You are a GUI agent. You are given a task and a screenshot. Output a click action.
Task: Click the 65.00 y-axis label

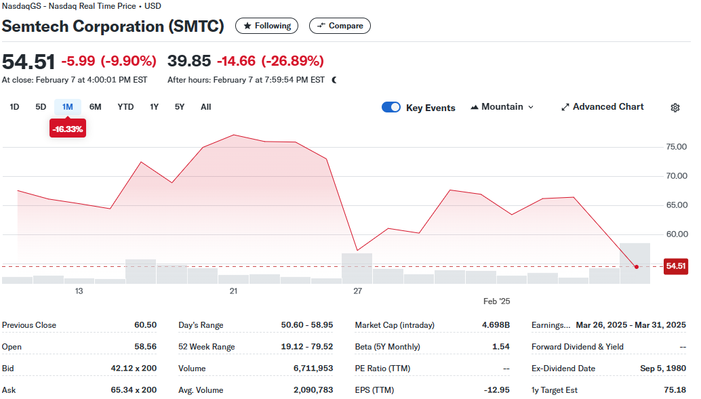[677, 205]
